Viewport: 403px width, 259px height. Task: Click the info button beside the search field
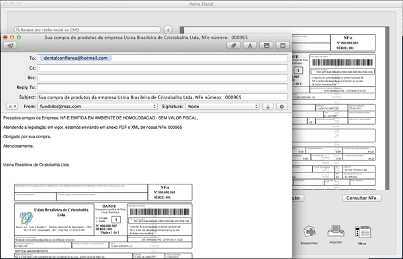pos(168,30)
